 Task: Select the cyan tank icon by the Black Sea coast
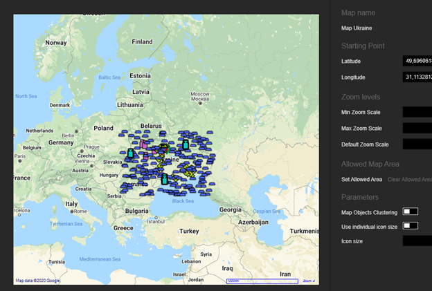point(165,179)
